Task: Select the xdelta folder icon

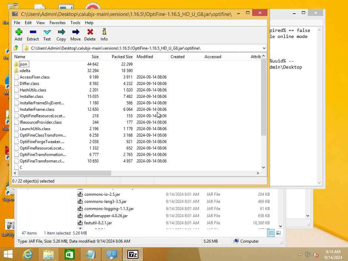Action: (16, 71)
